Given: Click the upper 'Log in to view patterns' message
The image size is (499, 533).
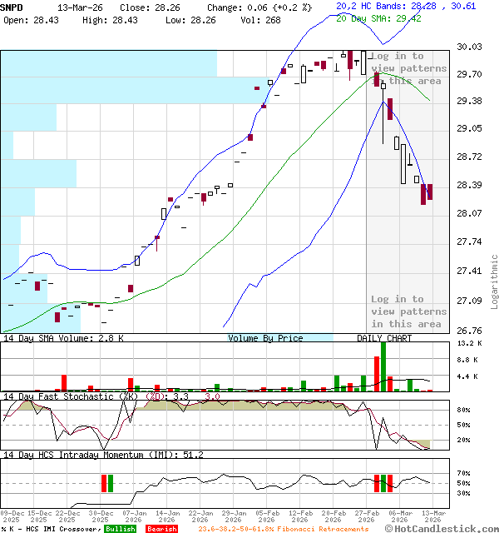Looking at the screenshot, I should tap(408, 68).
